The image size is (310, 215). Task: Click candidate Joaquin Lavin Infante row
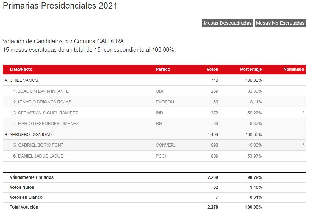click(154, 91)
